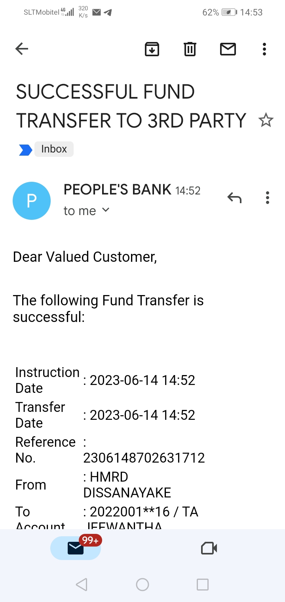Open the People's Bank sender avatar

click(32, 201)
